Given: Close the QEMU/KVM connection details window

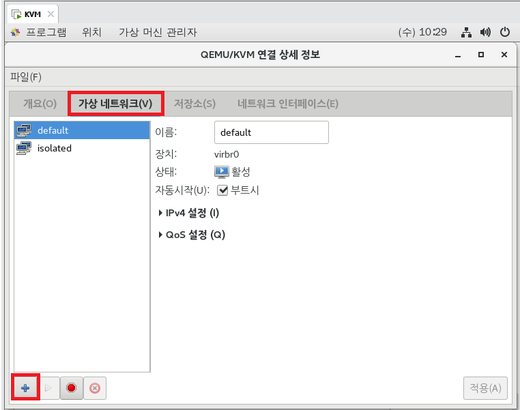Looking at the screenshot, I should (x=504, y=55).
